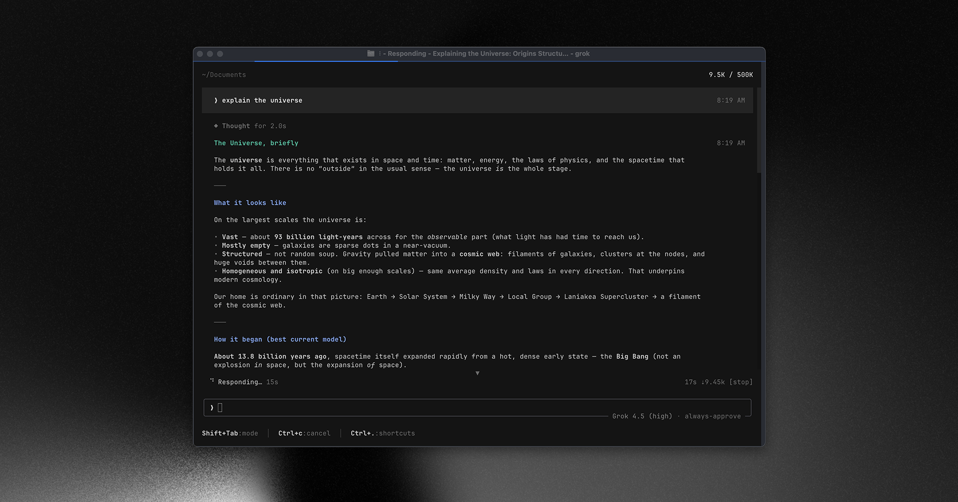The image size is (958, 502).
Task: Click the 'always-approve' mode label
Action: (712, 416)
